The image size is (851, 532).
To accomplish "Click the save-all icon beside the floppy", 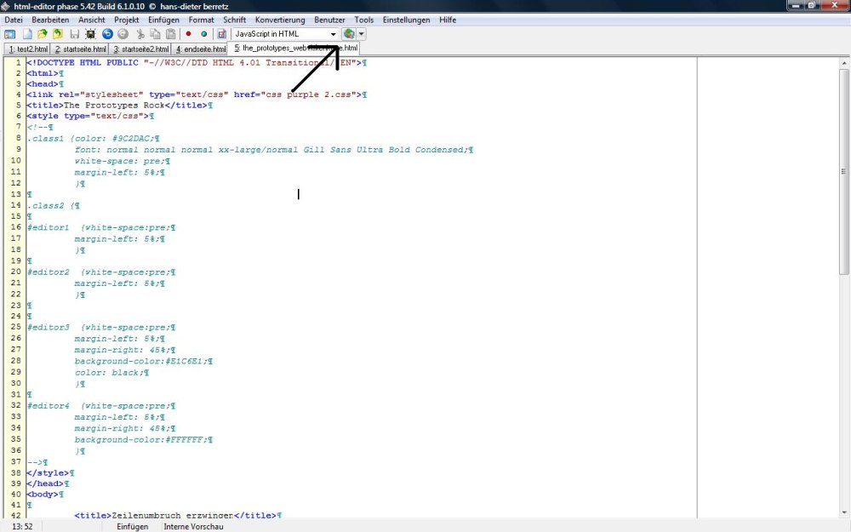I will pos(91,34).
